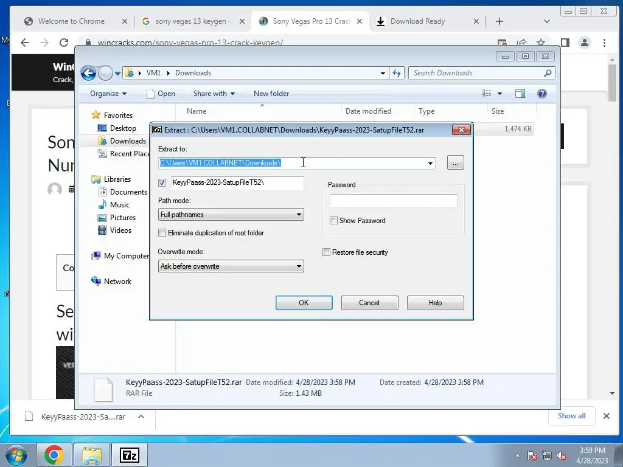Screen dimensions: 623x467
Task: Show hidden tray icons arrow
Action: pyautogui.click(x=517, y=456)
